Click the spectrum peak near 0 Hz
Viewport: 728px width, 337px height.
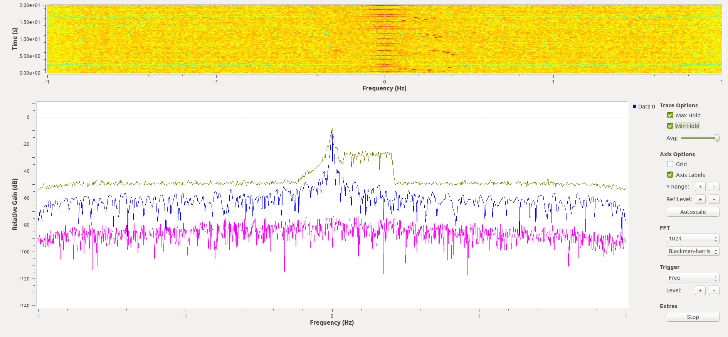point(332,130)
